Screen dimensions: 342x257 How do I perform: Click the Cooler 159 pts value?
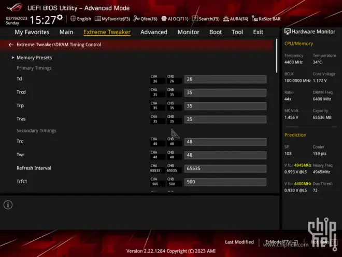tap(320, 154)
